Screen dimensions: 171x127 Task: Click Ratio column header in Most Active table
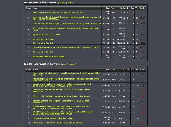tap(142, 8)
